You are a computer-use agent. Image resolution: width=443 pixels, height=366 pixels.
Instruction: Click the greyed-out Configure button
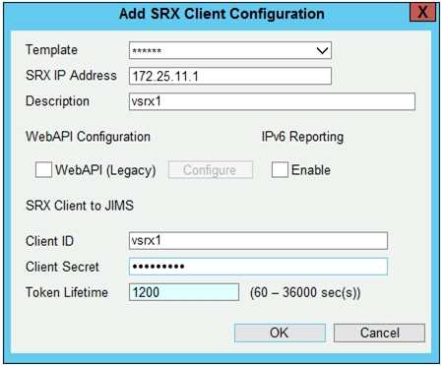pos(211,170)
